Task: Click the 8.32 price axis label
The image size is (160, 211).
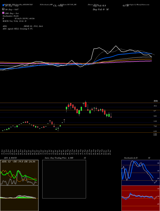Action: (x=155, y=121)
